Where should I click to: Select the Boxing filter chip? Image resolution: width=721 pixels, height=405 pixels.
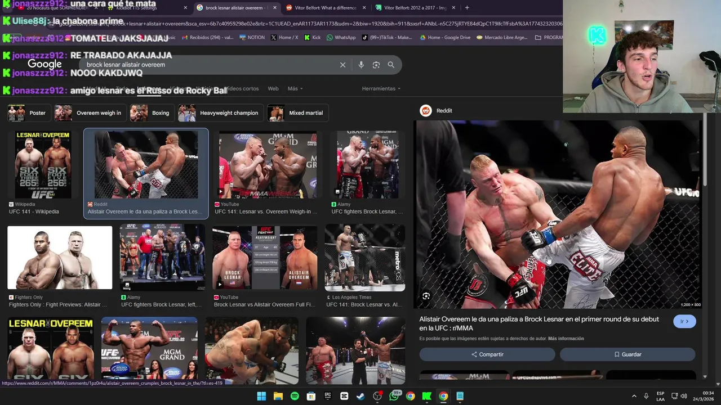click(x=152, y=113)
